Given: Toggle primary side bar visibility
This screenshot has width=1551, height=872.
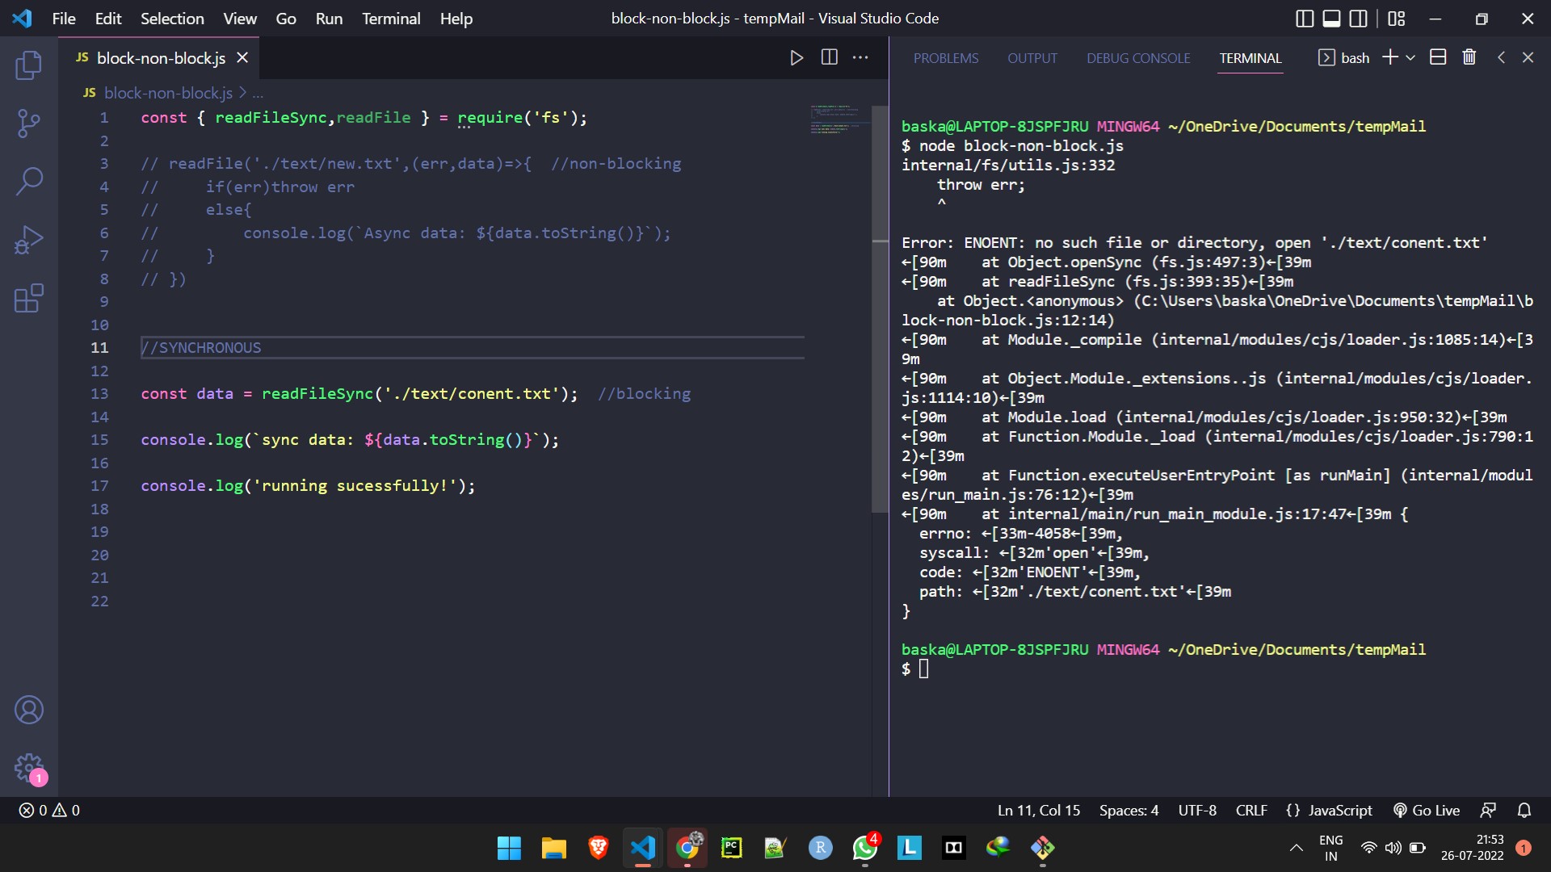Looking at the screenshot, I should pyautogui.click(x=1304, y=18).
